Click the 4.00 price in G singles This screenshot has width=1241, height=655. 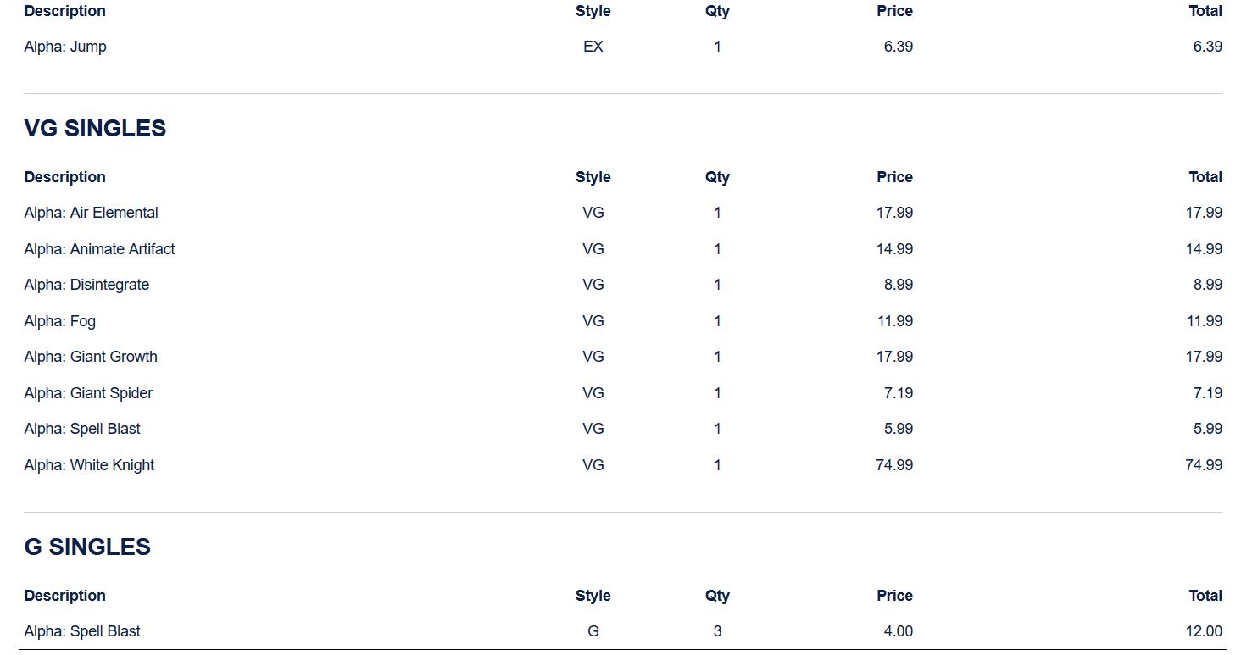click(x=898, y=631)
